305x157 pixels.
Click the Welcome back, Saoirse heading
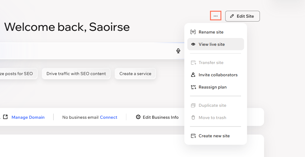click(x=67, y=27)
